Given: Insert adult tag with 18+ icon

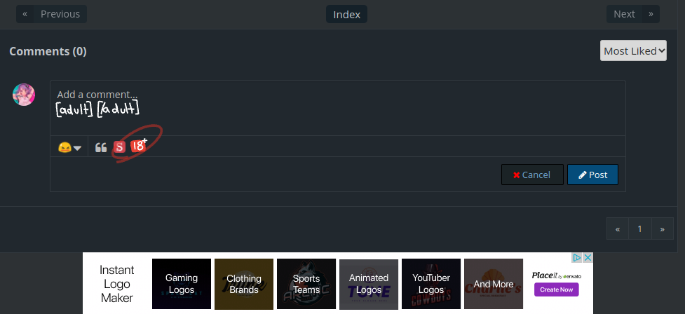Looking at the screenshot, I should 139,146.
